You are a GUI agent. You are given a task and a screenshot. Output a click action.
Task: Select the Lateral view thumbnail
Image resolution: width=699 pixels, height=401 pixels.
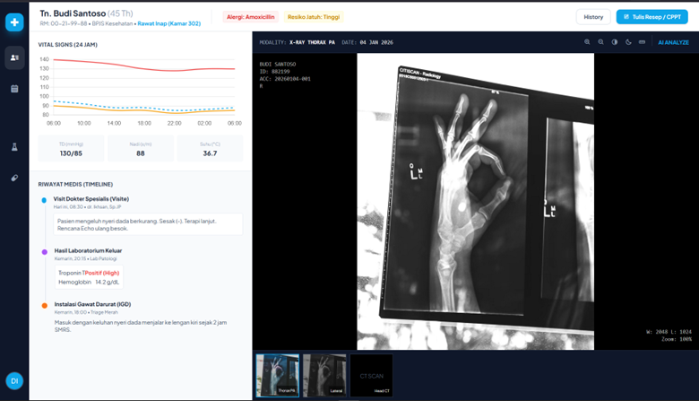point(324,375)
